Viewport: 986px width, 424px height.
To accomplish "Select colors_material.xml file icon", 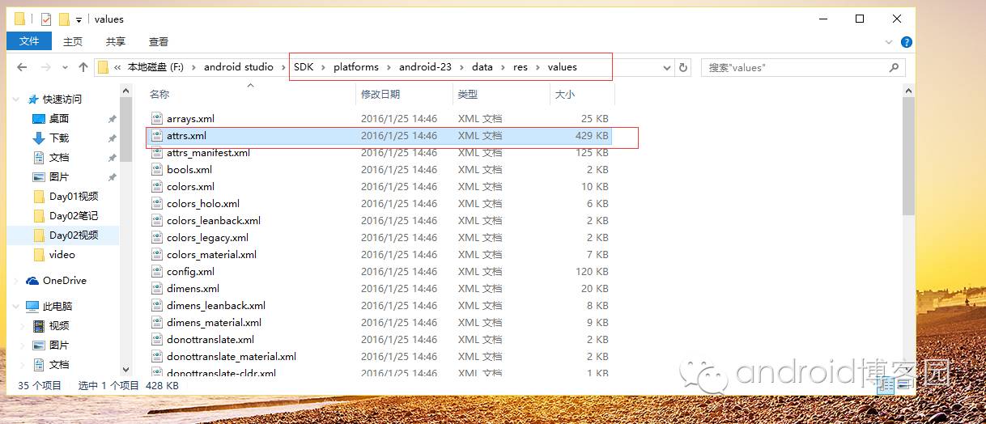I will pos(157,255).
